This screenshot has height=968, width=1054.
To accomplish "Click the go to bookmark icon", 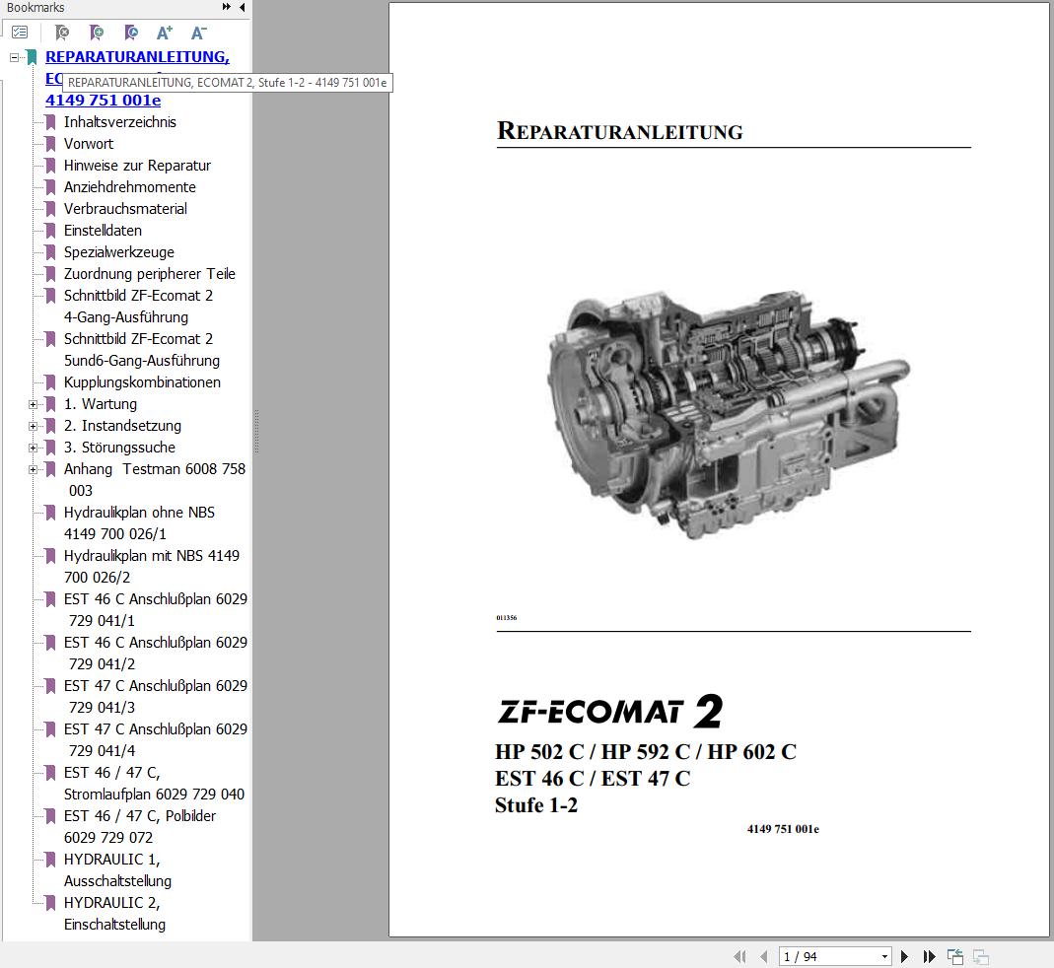I will click(129, 32).
